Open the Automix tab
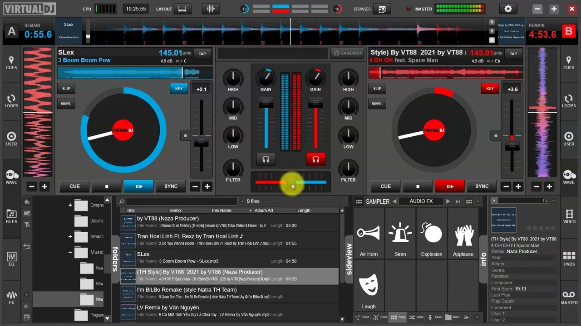581x326 pixels. click(x=416, y=317)
